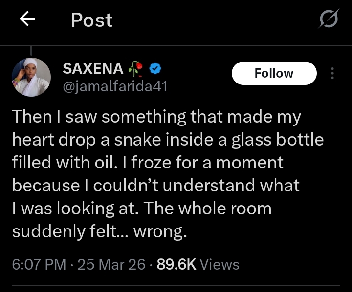Click the word Views in post stats

(x=220, y=264)
